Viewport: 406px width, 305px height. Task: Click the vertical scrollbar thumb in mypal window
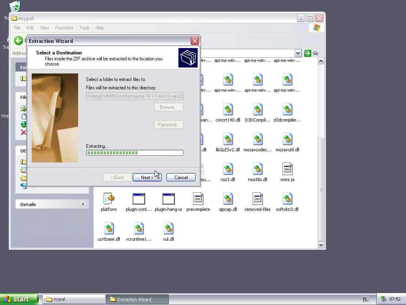(x=321, y=189)
